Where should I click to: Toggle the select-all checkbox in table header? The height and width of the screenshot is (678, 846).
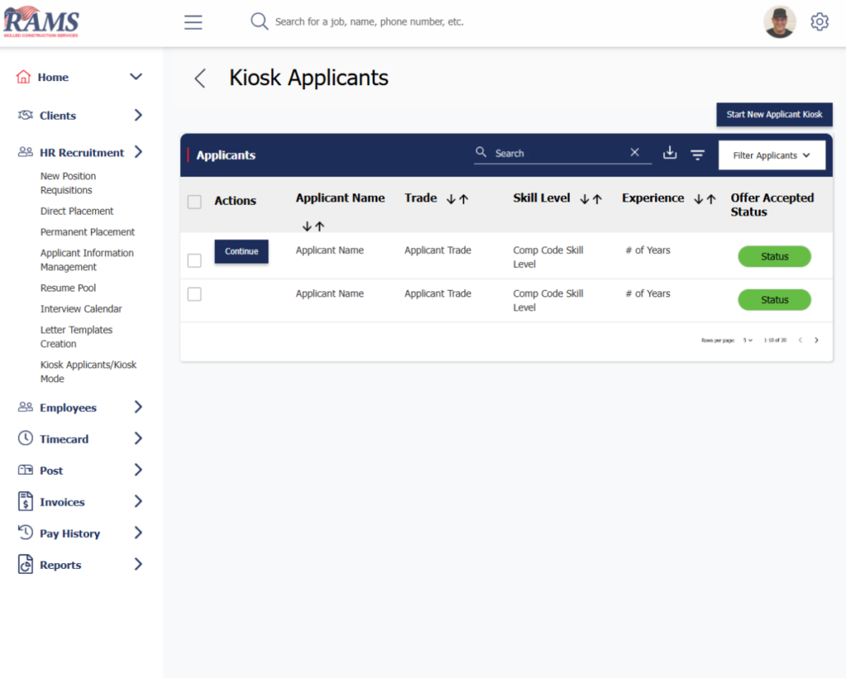194,202
